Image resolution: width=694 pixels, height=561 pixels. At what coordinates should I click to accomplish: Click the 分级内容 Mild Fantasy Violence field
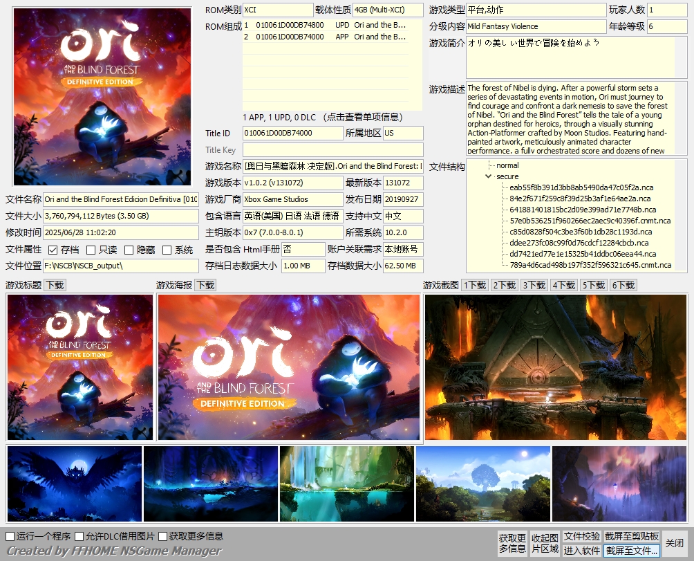pos(536,26)
